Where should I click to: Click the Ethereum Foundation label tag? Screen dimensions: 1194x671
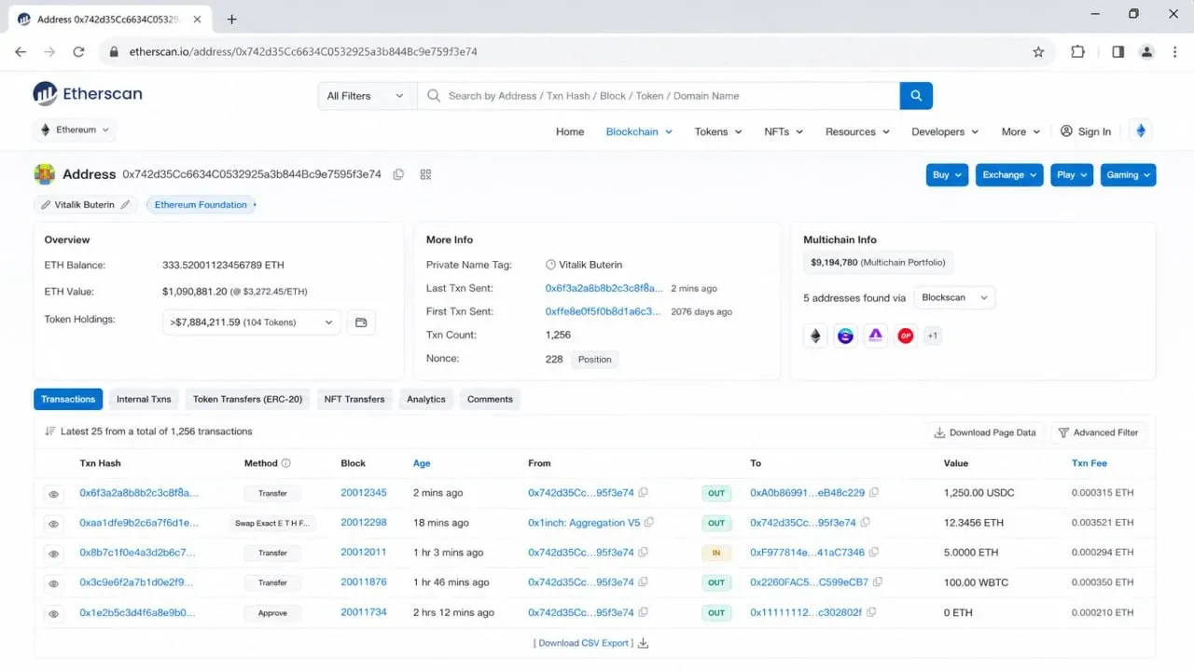click(201, 205)
